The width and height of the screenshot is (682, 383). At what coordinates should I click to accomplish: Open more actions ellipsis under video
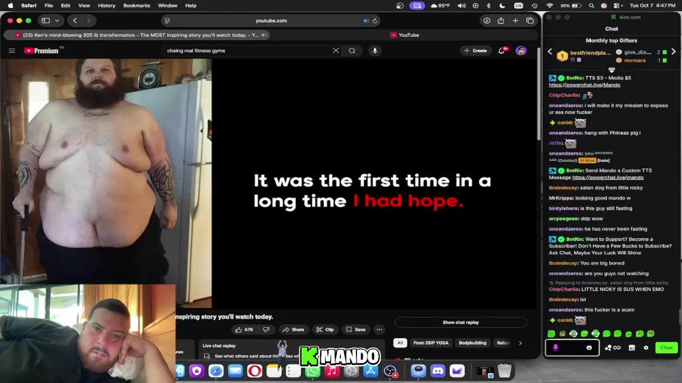[x=379, y=329]
